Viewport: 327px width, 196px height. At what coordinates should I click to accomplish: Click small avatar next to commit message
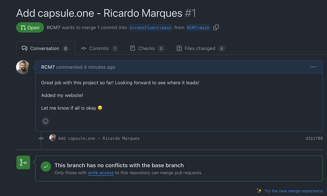point(52,138)
